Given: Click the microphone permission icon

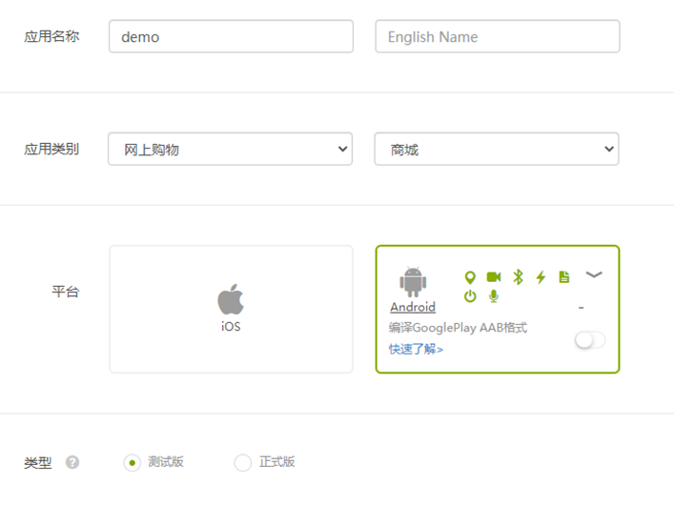Looking at the screenshot, I should 494,296.
